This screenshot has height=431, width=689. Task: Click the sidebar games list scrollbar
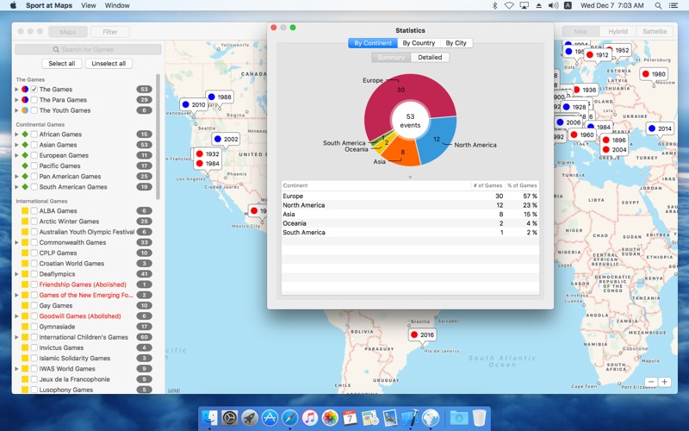pyautogui.click(x=158, y=136)
